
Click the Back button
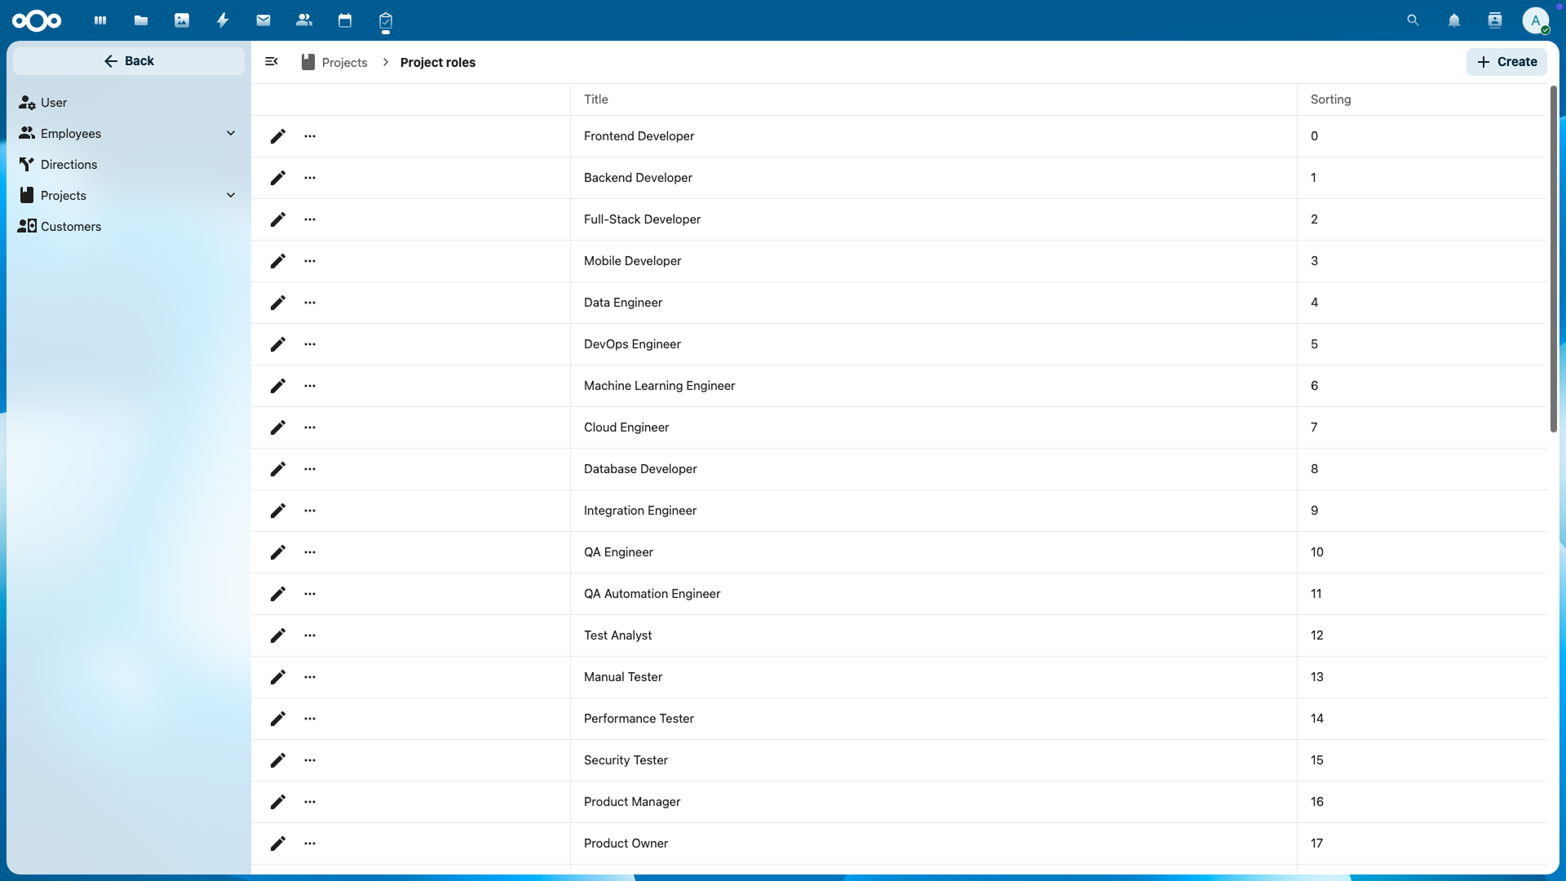129,61
